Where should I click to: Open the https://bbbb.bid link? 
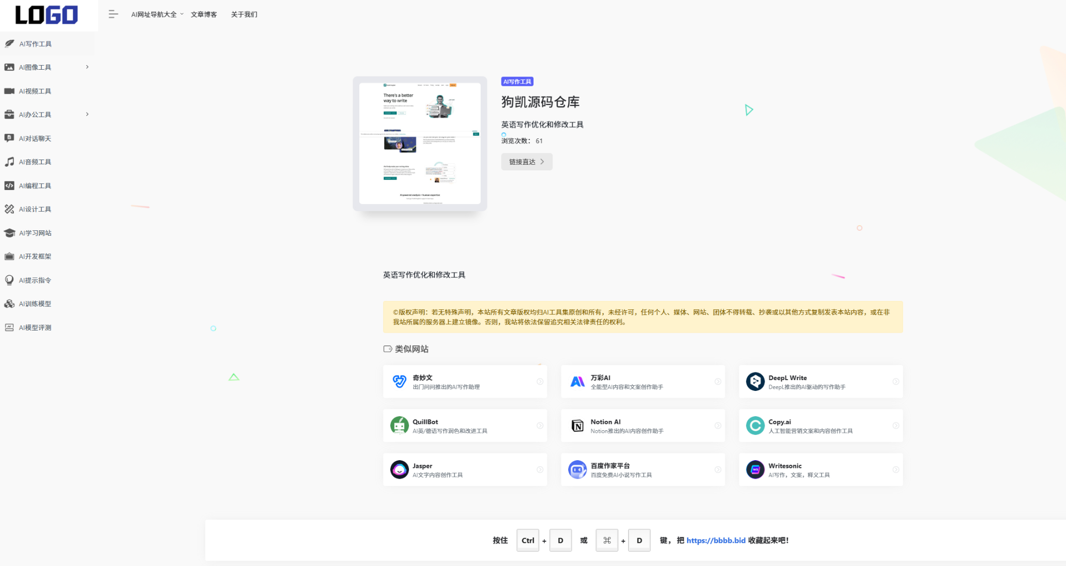coord(716,540)
